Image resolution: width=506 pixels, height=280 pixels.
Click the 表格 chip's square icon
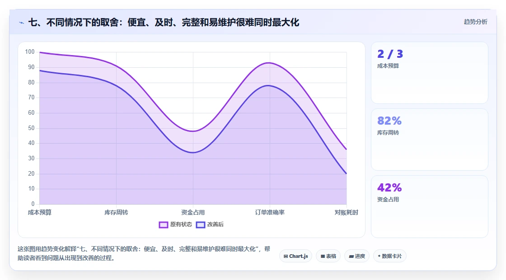click(323, 256)
